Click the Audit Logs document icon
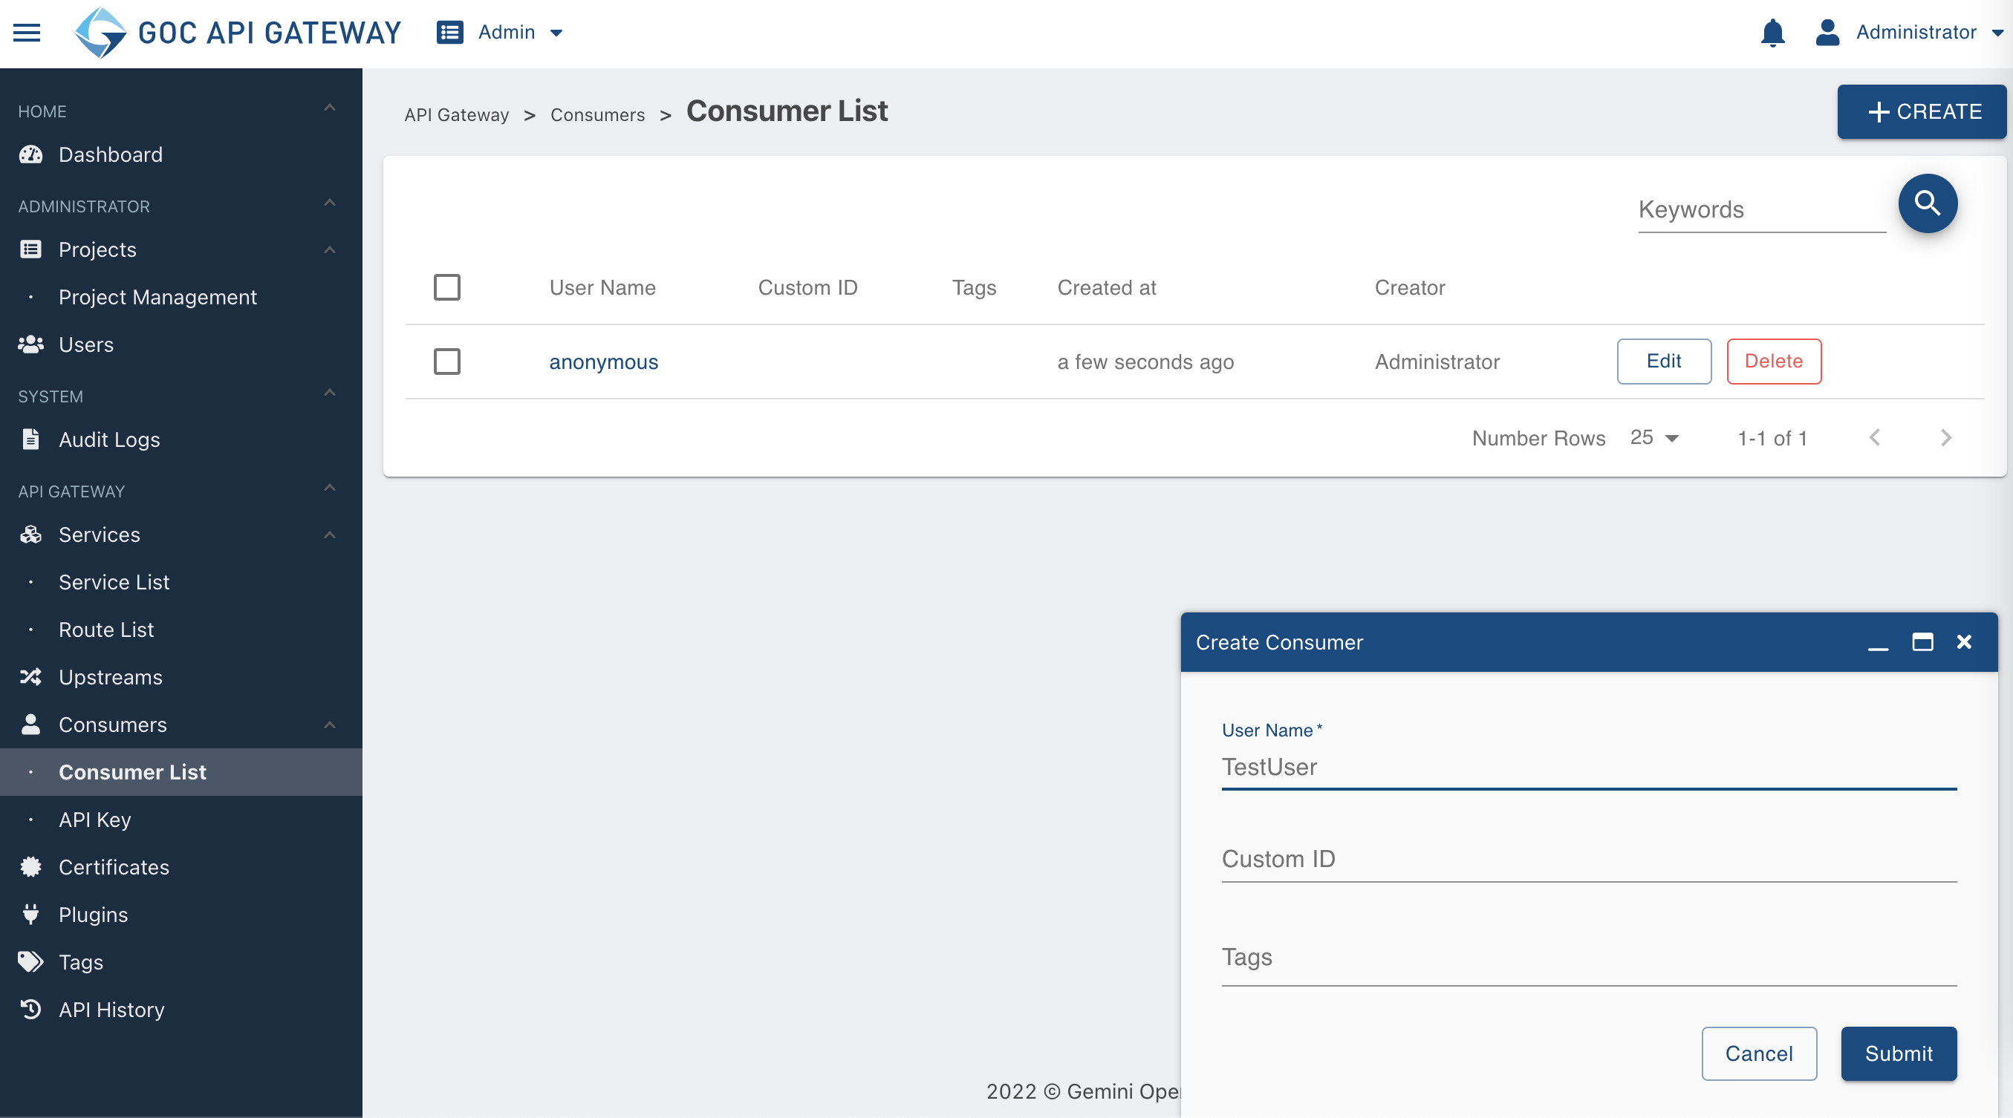2013x1118 pixels. pyautogui.click(x=30, y=439)
